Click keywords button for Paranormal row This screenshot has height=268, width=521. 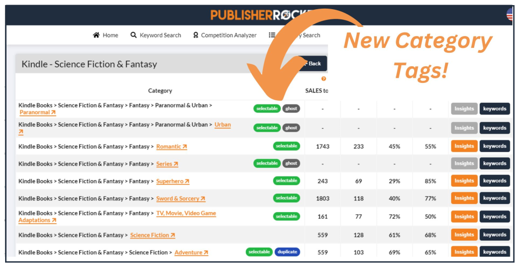(495, 109)
